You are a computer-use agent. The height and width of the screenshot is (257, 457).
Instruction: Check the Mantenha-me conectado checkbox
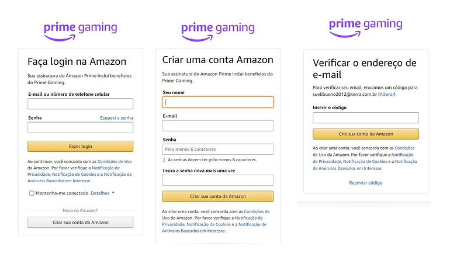pos(32,193)
